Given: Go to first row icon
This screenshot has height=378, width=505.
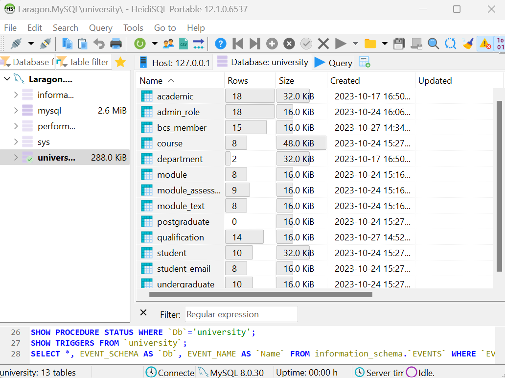Looking at the screenshot, I should [238, 43].
